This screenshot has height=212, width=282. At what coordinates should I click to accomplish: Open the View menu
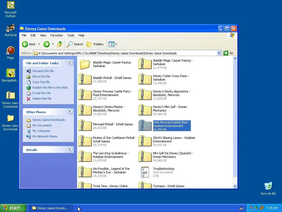(43, 35)
